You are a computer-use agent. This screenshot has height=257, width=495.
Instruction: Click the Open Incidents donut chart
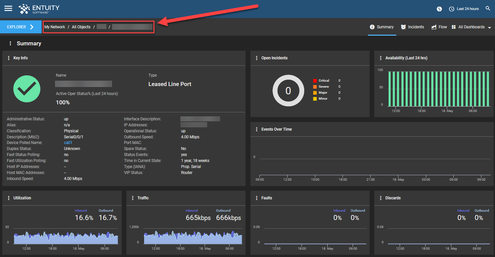tap(288, 90)
